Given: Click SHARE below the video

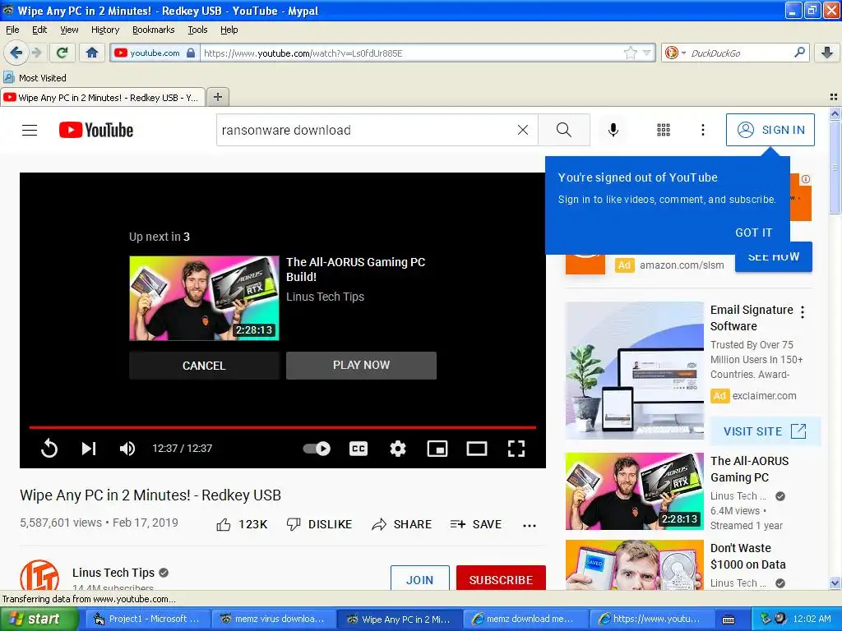Looking at the screenshot, I should coord(401,524).
